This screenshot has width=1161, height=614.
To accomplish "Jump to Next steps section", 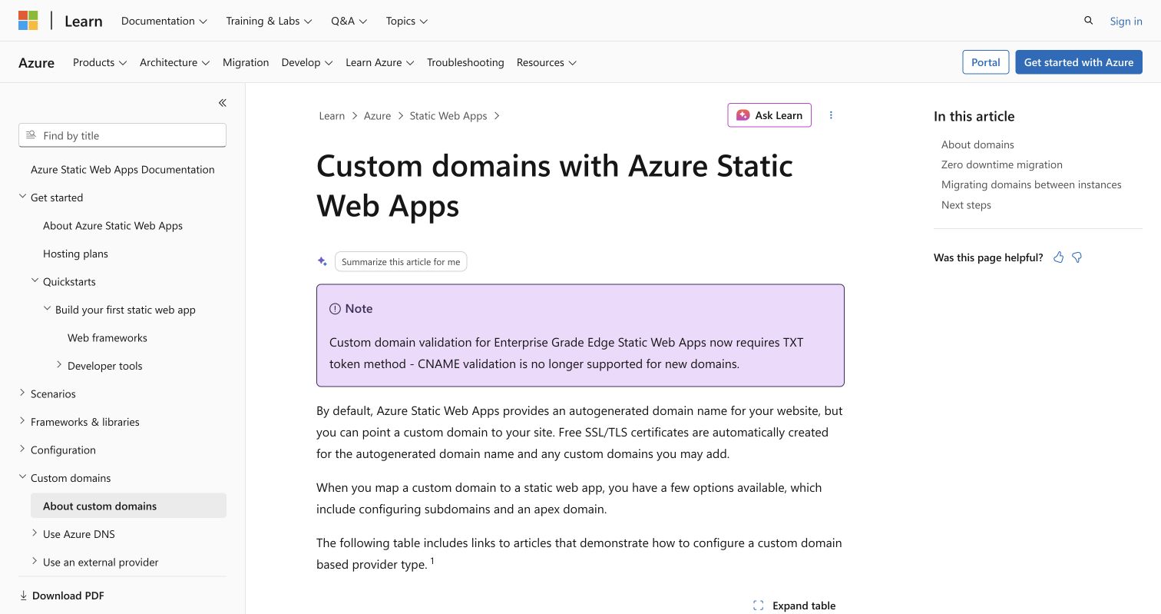I will [966, 205].
